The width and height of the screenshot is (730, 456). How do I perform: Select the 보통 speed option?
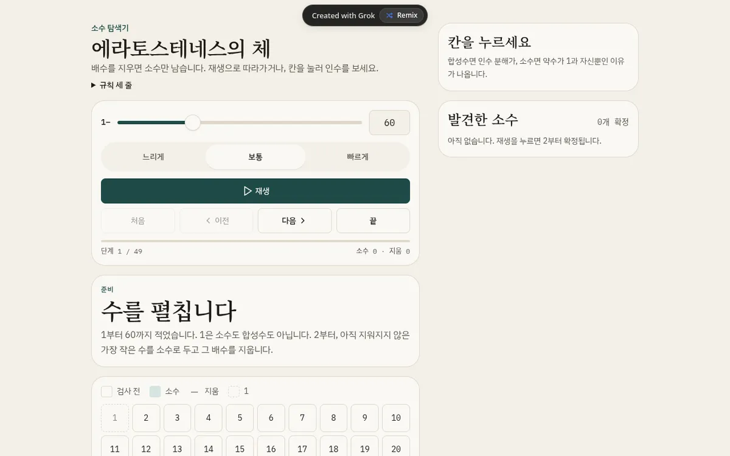[255, 157]
